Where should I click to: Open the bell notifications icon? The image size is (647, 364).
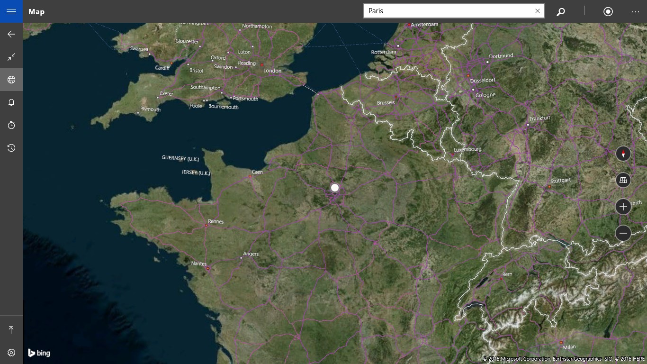tap(11, 102)
